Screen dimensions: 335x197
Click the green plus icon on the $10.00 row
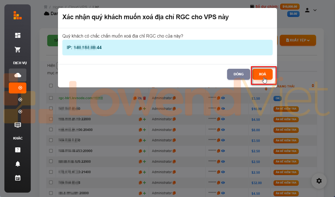pos(144,109)
